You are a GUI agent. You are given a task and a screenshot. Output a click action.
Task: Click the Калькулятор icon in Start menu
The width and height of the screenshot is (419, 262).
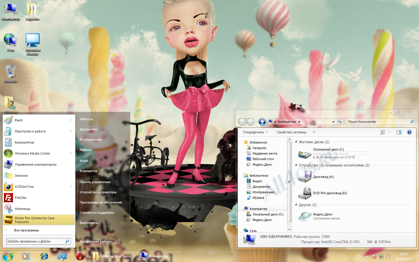pos(8,142)
